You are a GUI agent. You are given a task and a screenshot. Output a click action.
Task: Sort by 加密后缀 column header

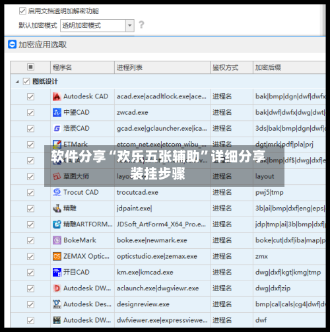[289, 67]
